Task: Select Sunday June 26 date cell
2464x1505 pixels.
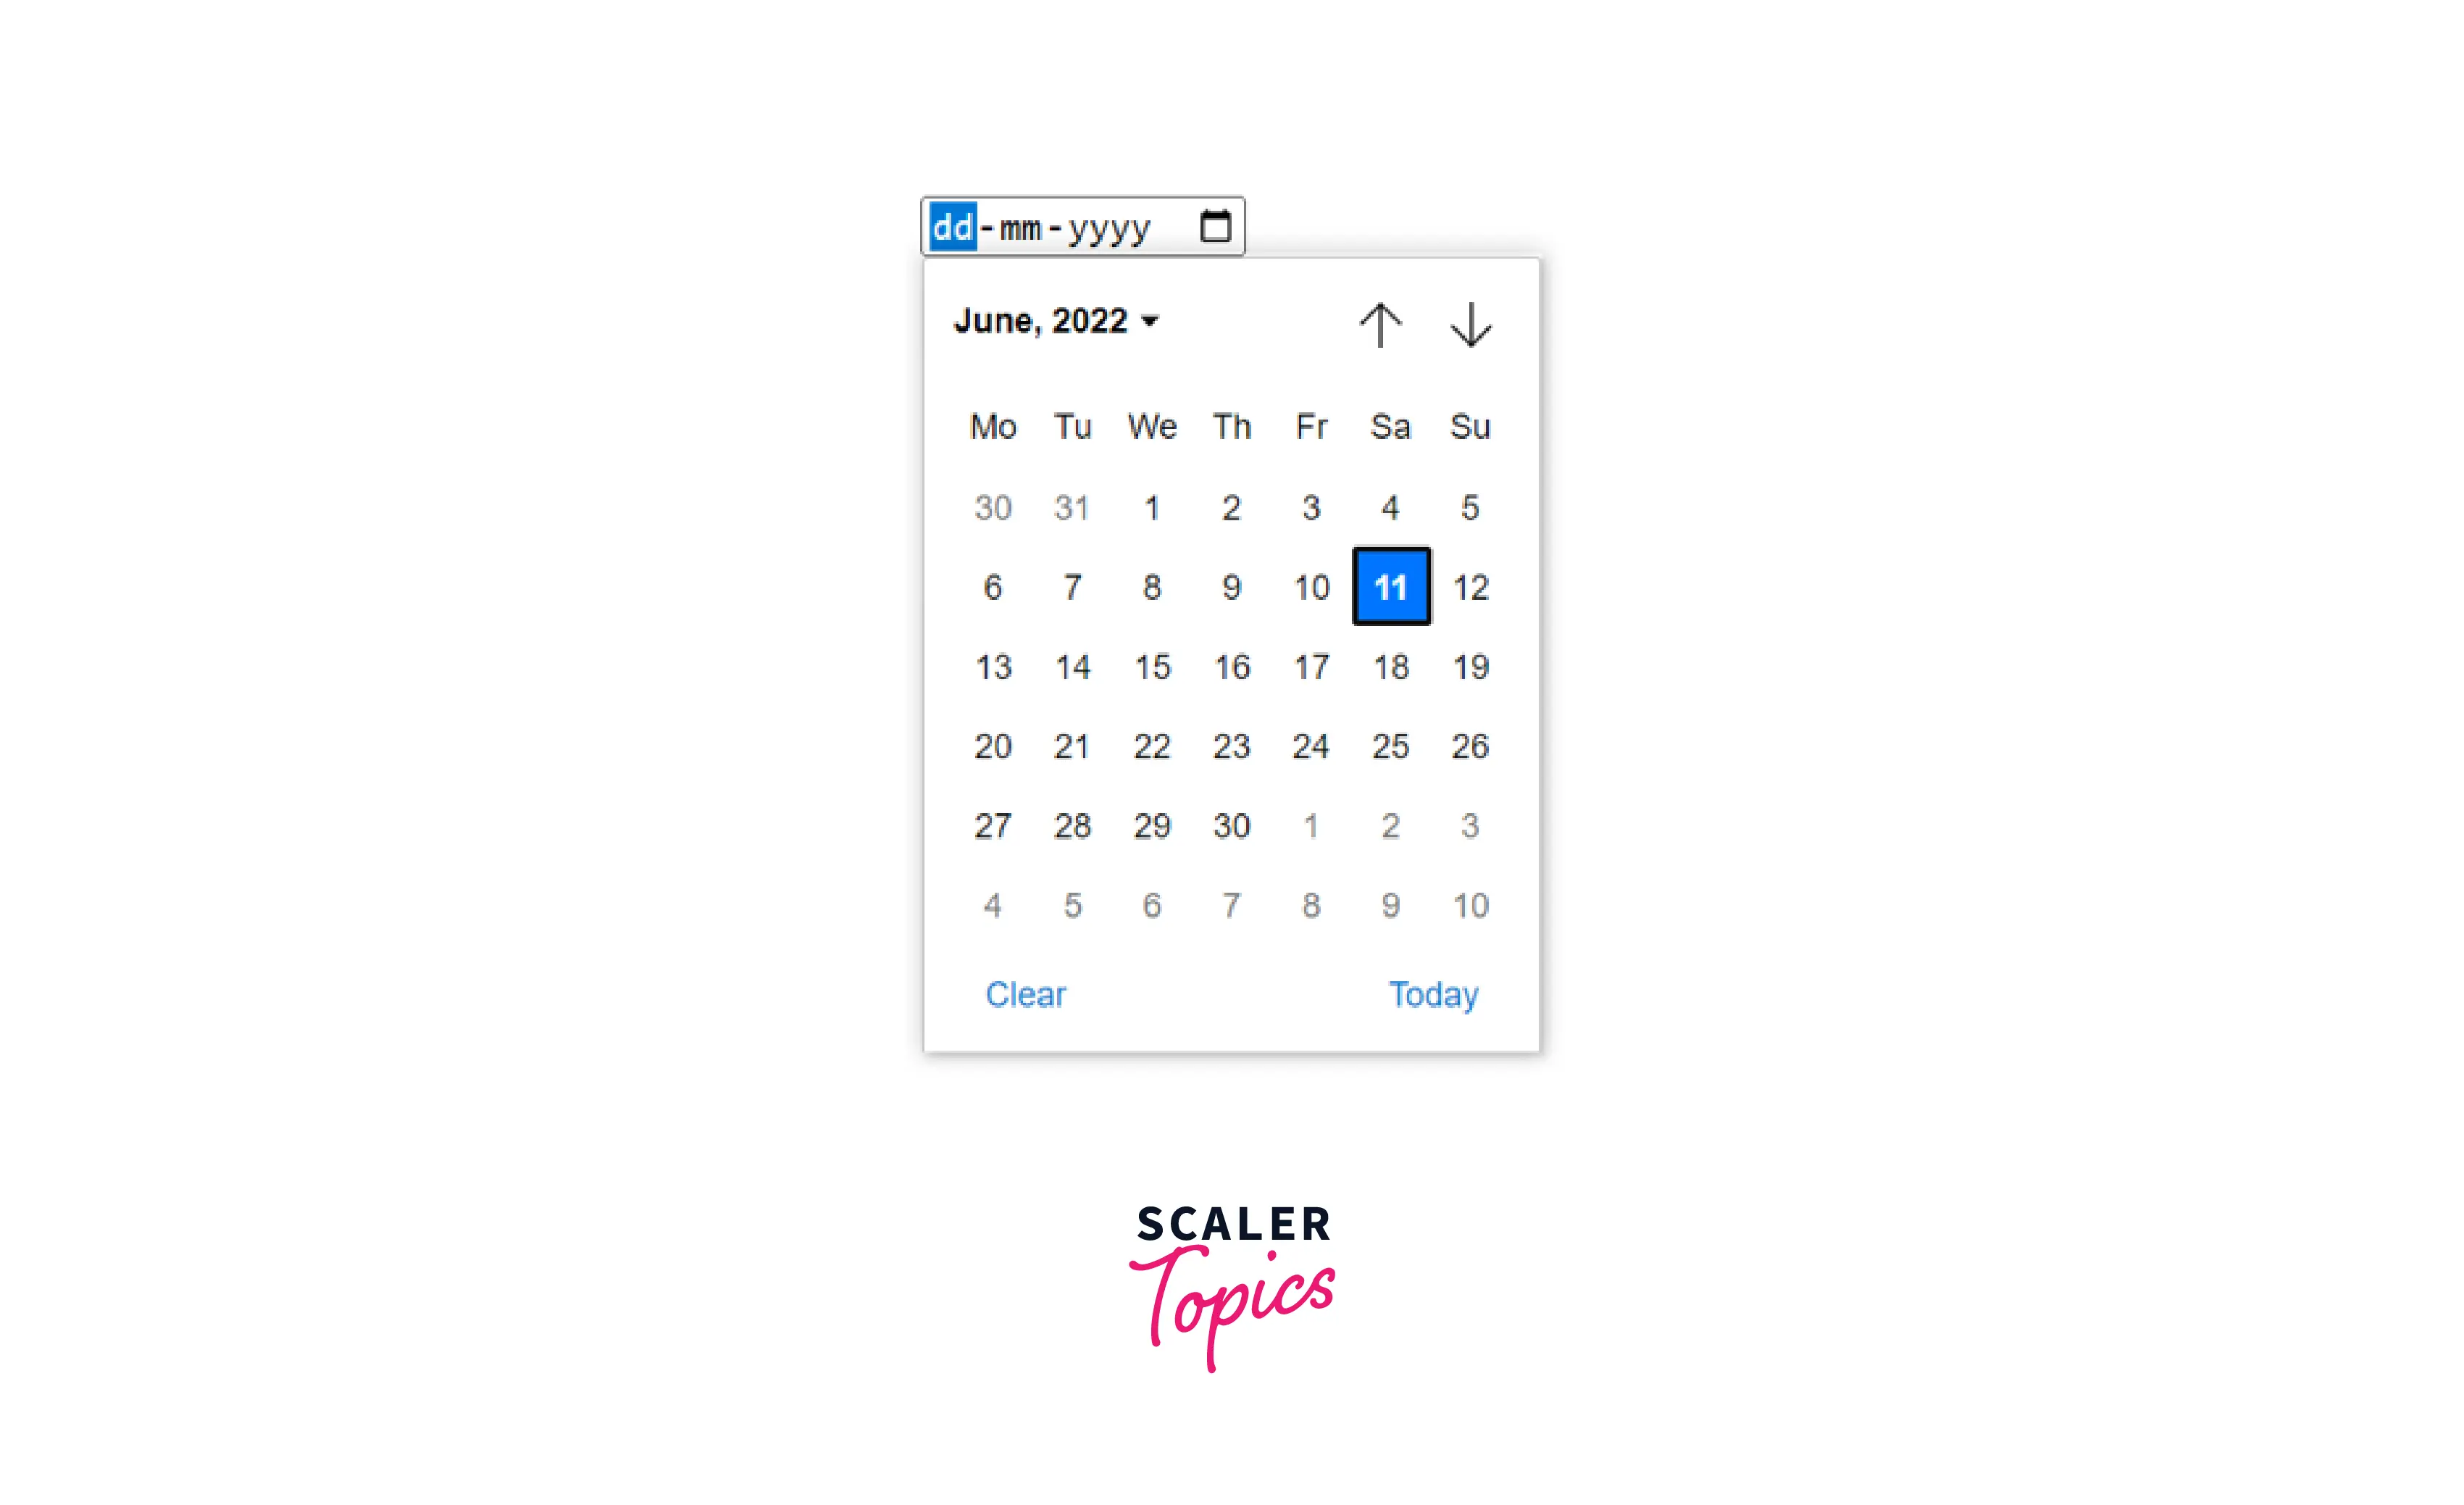Action: click(x=1468, y=745)
